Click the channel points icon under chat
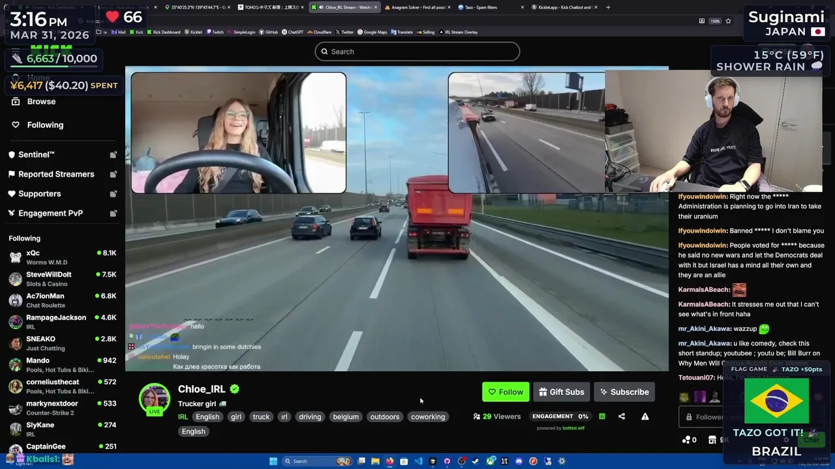 686,440
